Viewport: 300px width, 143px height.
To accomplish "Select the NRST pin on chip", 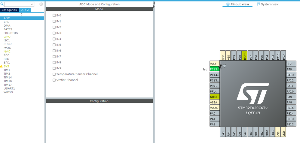I will pos(214,97).
